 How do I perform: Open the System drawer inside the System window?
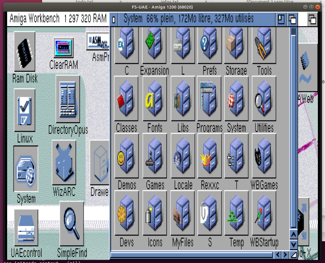click(236, 98)
